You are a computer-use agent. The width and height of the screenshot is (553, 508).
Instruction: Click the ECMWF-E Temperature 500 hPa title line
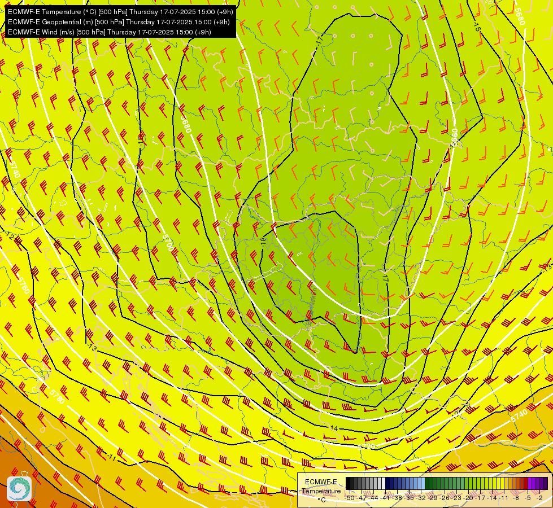click(x=120, y=12)
